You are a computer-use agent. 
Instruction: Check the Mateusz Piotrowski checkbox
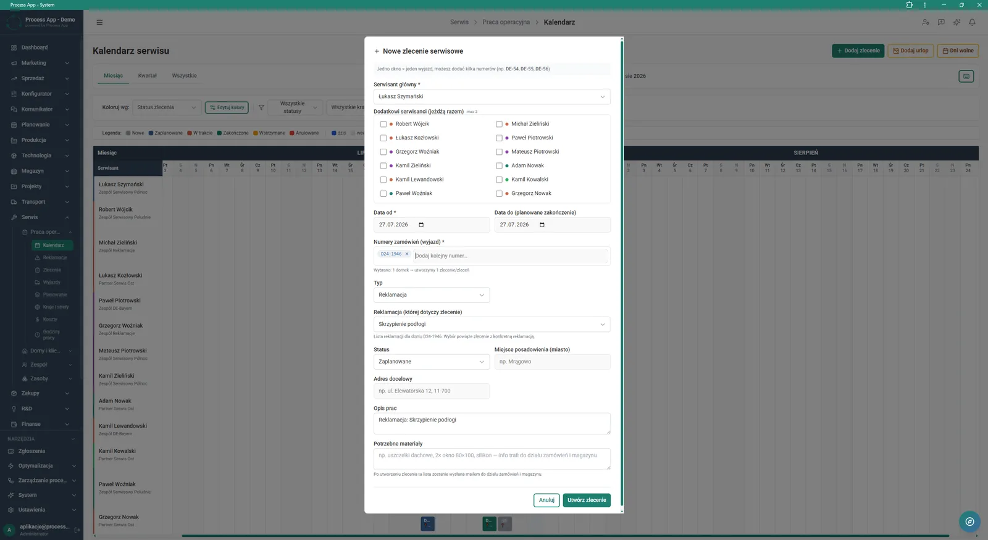499,152
